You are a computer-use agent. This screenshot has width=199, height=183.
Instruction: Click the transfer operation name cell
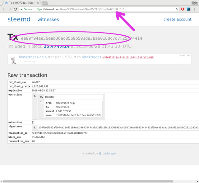pyautogui.click(x=50, y=97)
